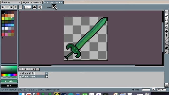Lock Layer 1 with its padlock icon

[23, 77]
